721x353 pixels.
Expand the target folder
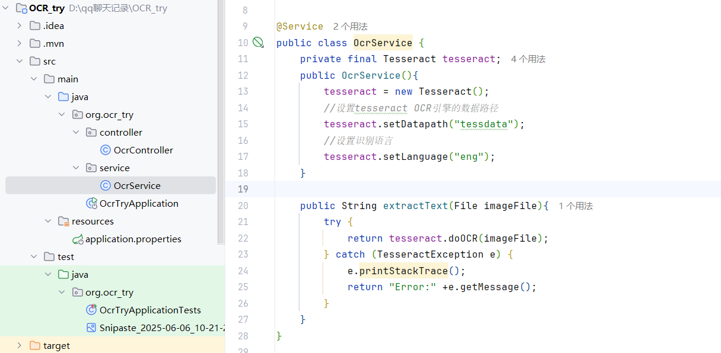point(19,345)
